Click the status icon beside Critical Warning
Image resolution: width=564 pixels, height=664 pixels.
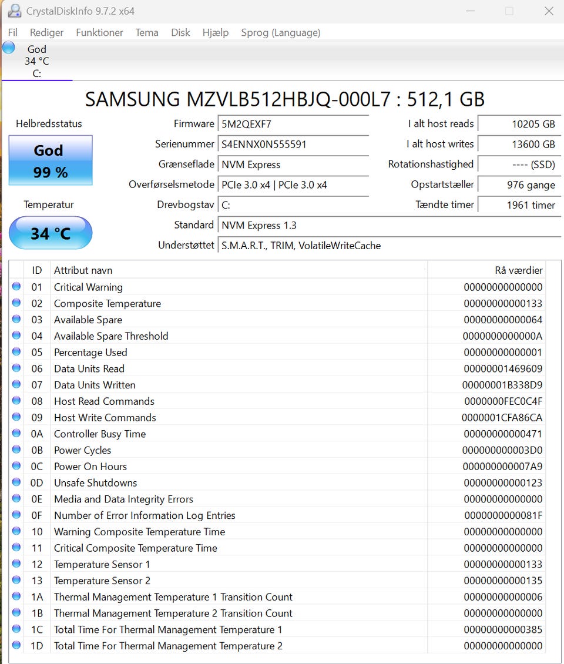click(x=16, y=287)
